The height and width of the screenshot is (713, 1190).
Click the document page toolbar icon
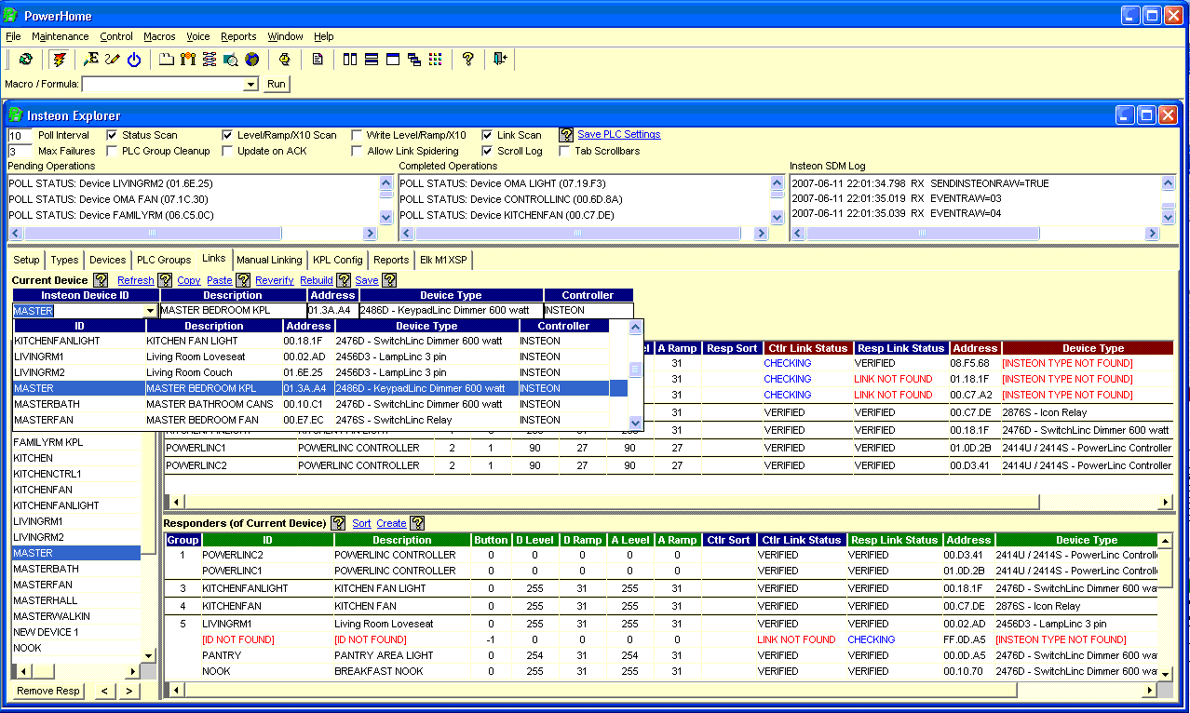[318, 60]
